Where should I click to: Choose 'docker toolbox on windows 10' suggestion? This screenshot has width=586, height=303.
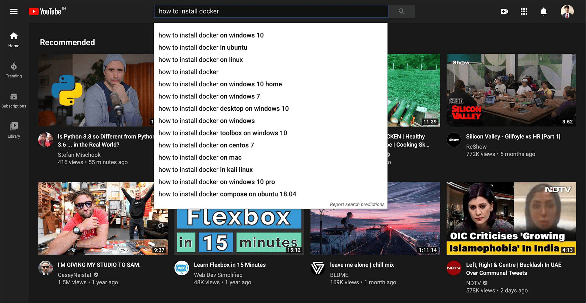point(271,133)
